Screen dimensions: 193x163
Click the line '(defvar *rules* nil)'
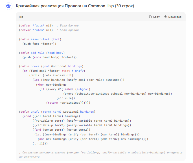36,30
